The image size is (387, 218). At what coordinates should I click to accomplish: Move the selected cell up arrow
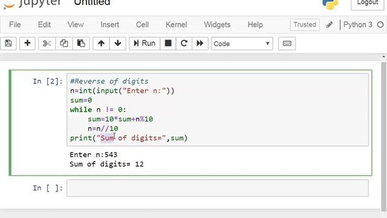click(x=101, y=44)
